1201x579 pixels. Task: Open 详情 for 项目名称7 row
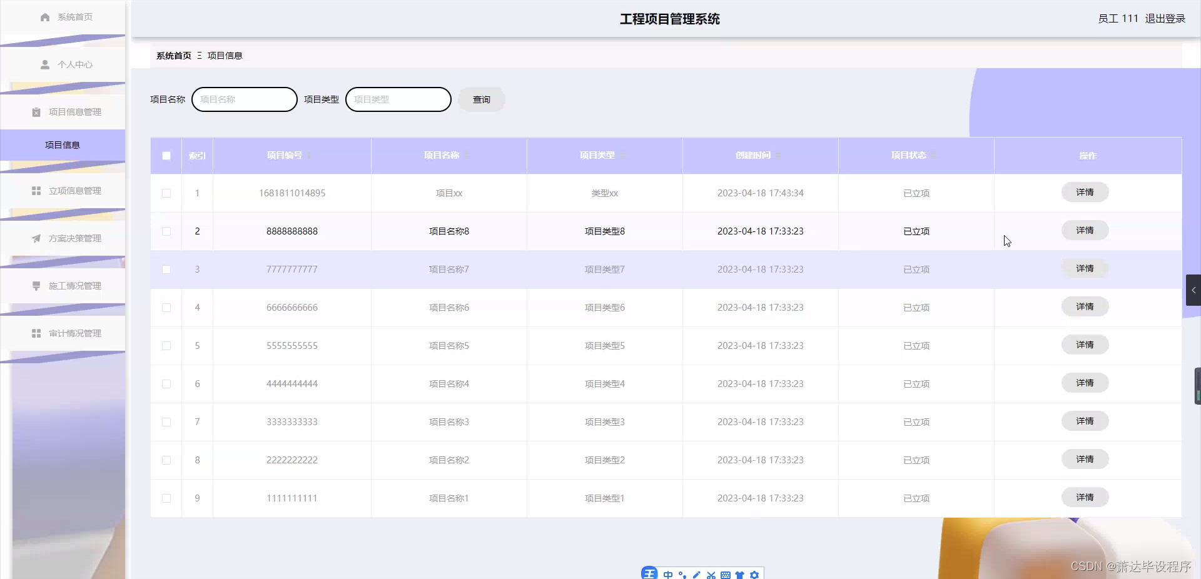click(x=1085, y=268)
